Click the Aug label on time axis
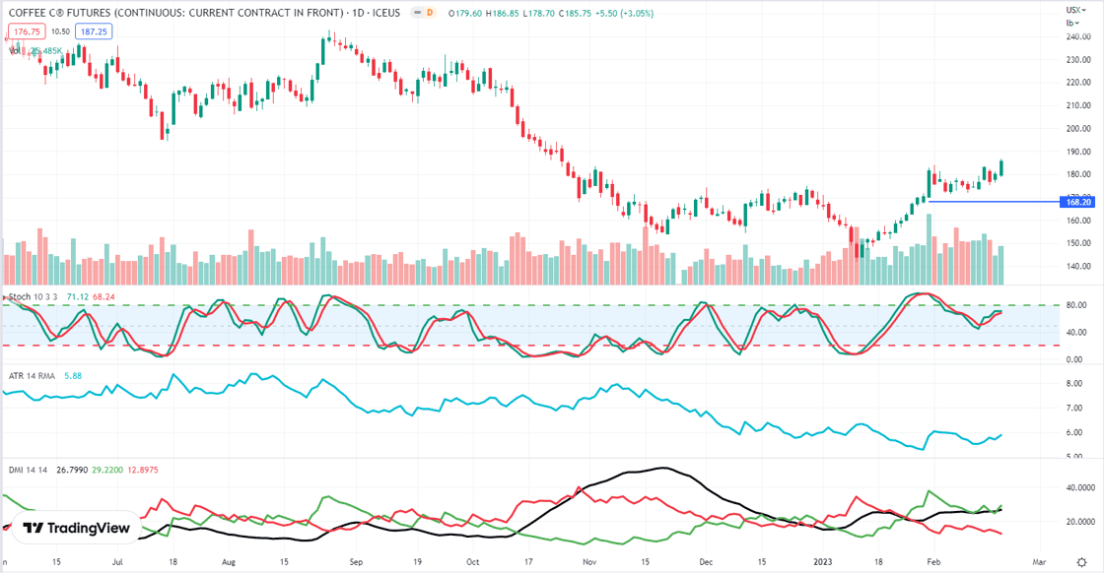 pyautogui.click(x=228, y=562)
